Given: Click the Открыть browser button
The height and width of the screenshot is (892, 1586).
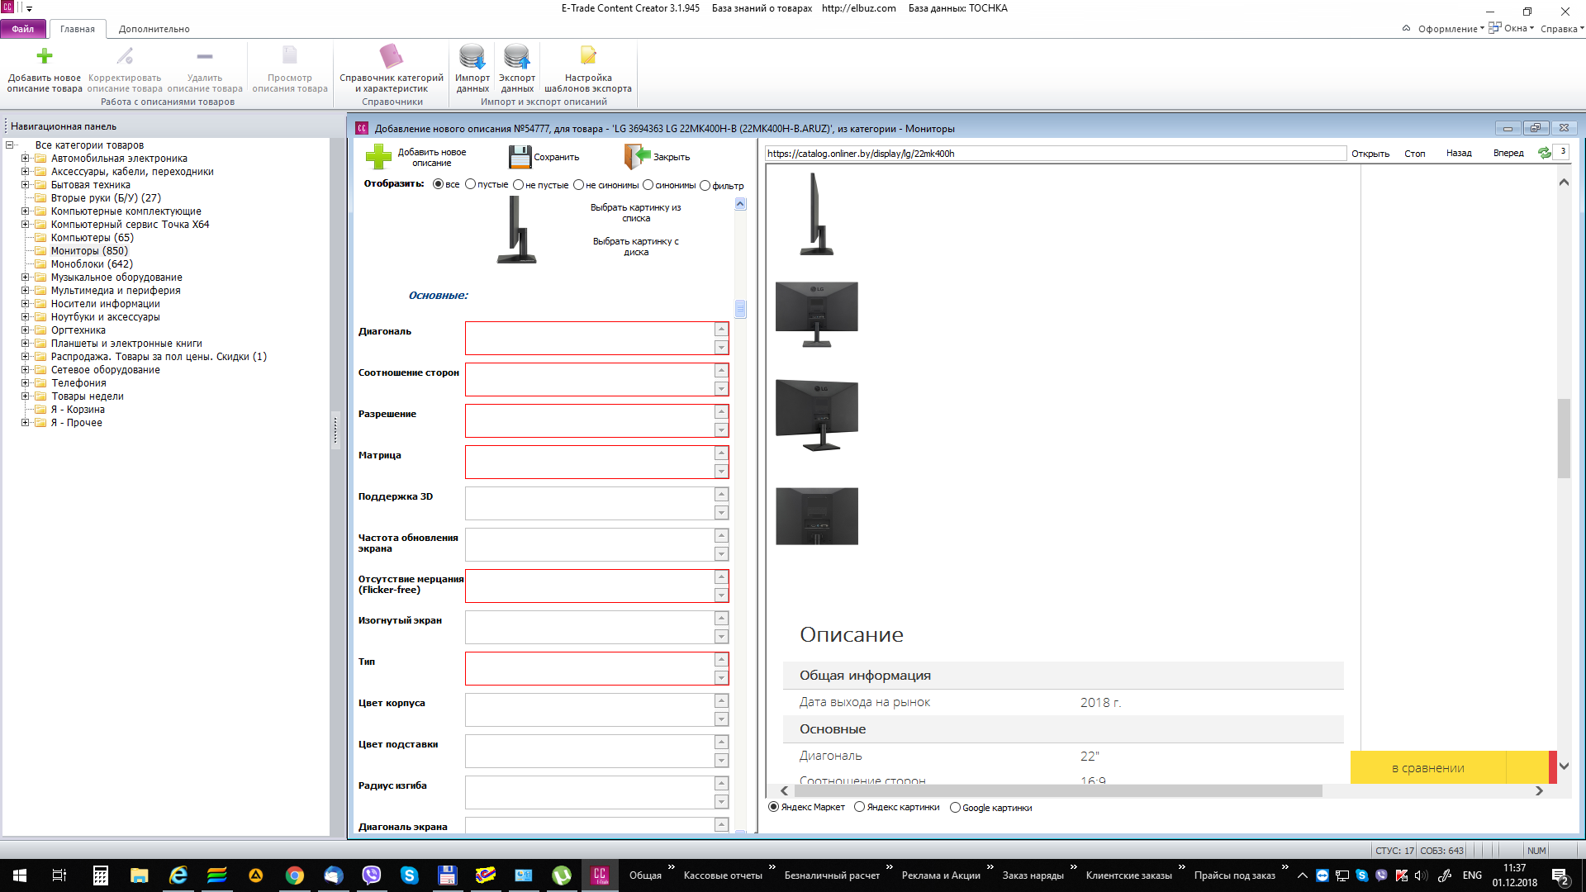Looking at the screenshot, I should coord(1370,154).
